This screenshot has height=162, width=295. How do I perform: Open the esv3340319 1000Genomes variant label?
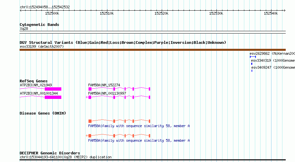tap(273, 60)
